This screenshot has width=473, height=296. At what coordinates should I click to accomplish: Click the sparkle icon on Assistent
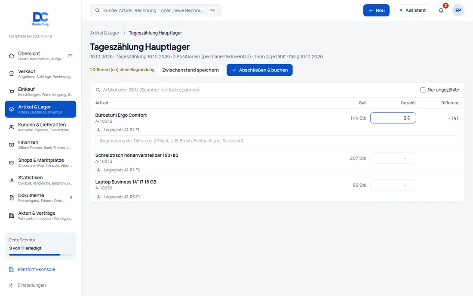click(401, 10)
